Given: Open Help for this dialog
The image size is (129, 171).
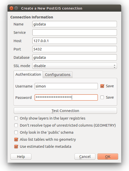Looking at the screenshot, I should click(21, 157).
